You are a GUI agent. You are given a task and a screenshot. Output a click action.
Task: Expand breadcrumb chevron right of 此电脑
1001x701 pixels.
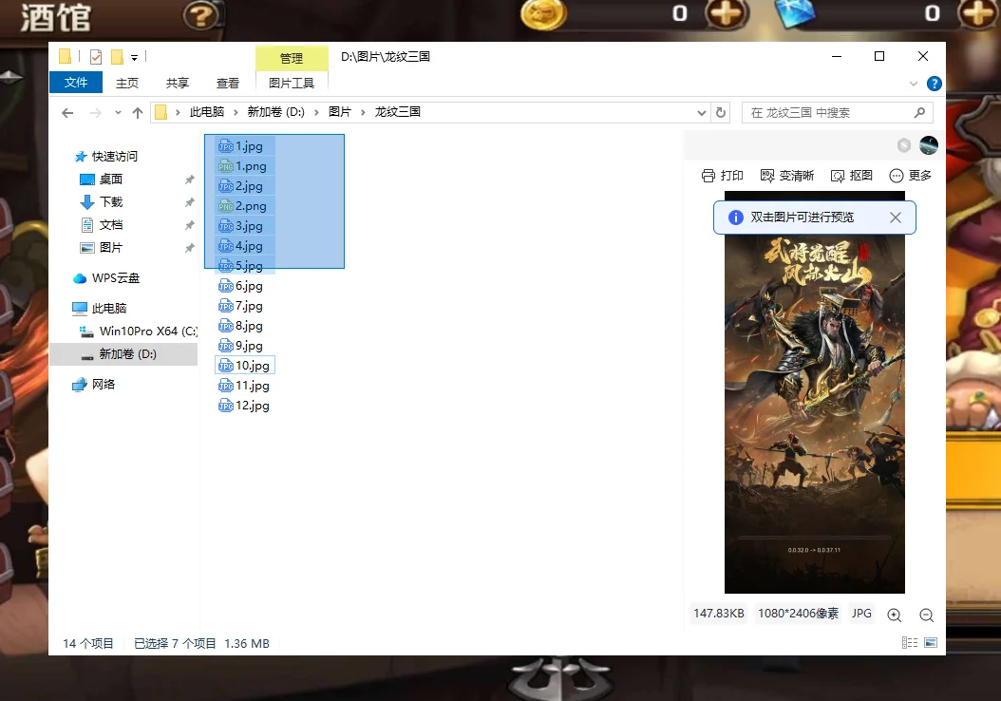pos(236,112)
